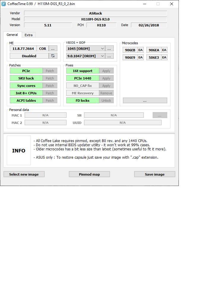This screenshot has width=218, height=288.
Task: Click Patch button for Sync cores
Action: pyautogui.click(x=50, y=86)
